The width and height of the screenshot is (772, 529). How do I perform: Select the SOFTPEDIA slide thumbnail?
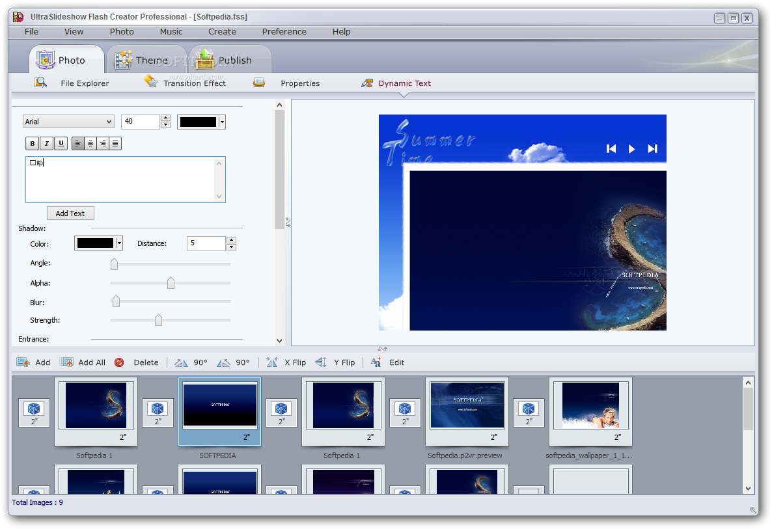219,411
